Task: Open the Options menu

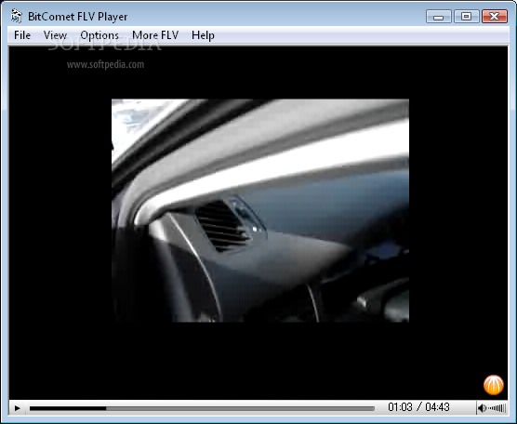Action: [x=99, y=35]
